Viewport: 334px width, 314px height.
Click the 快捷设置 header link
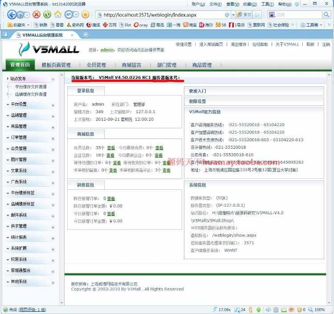pos(183,44)
